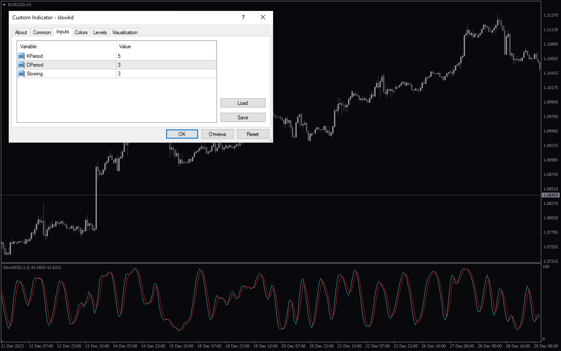This screenshot has height=351, width=561.
Task: Click the dialog help question mark
Action: click(x=243, y=17)
